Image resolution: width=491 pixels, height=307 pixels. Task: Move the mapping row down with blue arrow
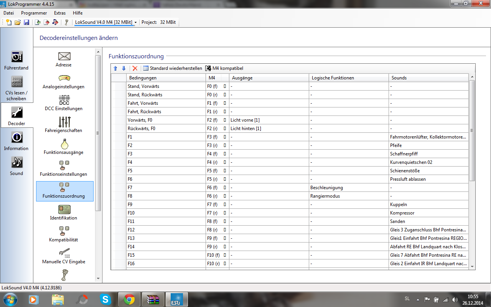tap(124, 68)
